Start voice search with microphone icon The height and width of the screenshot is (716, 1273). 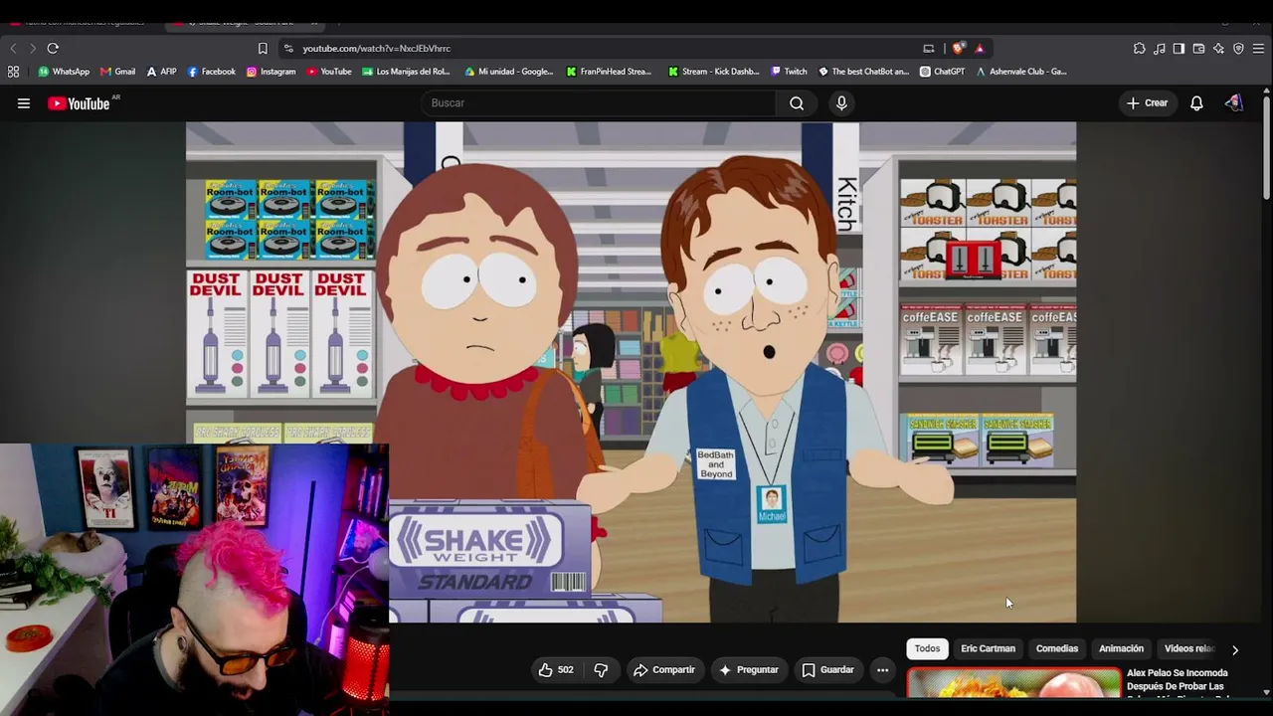pos(841,103)
